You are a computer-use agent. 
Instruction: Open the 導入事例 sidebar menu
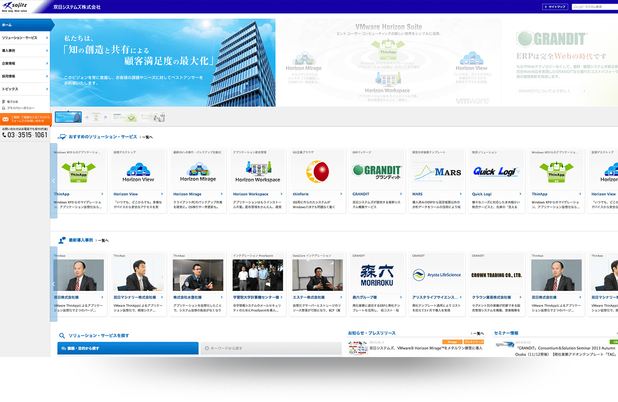(25, 51)
